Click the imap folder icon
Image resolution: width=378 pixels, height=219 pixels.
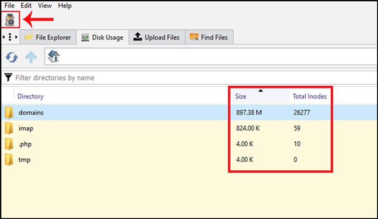pyautogui.click(x=9, y=128)
